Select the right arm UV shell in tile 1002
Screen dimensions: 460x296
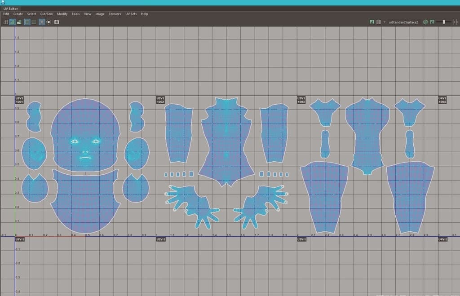(x=274, y=133)
